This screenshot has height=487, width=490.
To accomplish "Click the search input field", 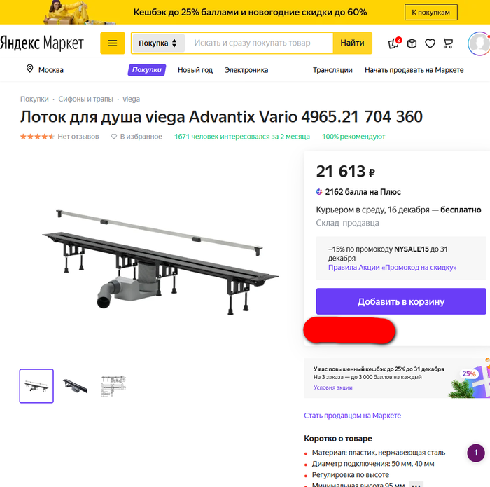I will tap(259, 43).
